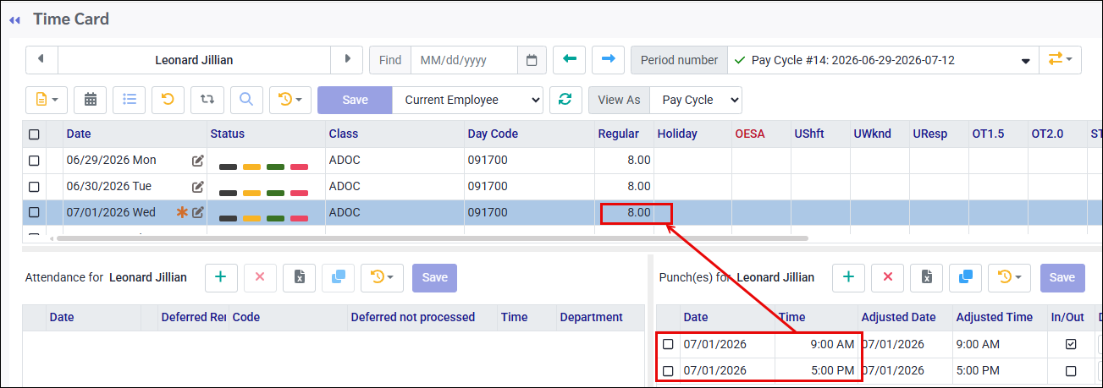Screen dimensions: 1103x388
Task: Export attendance with the Excel file icon
Action: [299, 277]
